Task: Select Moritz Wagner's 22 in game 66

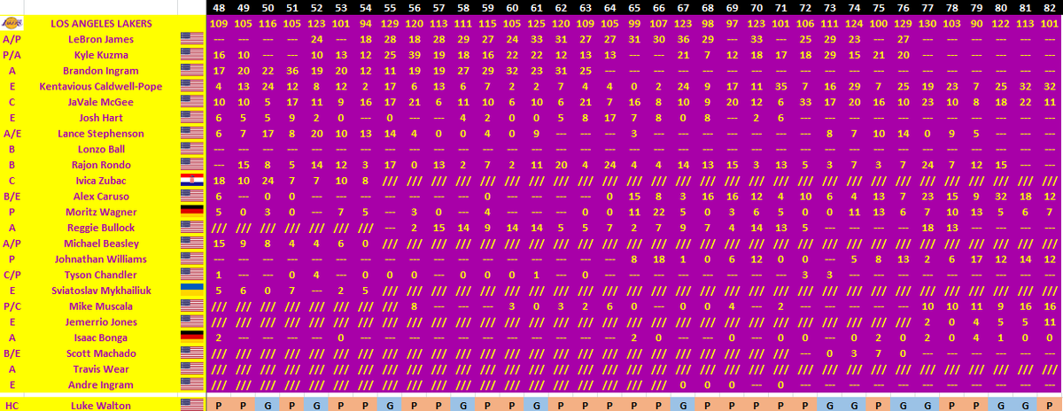Action: tap(659, 213)
